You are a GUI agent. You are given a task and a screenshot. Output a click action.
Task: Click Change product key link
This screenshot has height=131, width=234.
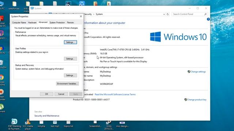pos(197,100)
